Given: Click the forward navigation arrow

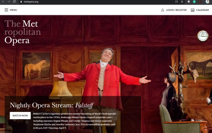Looking at the screenshot, I should coord(9,2).
